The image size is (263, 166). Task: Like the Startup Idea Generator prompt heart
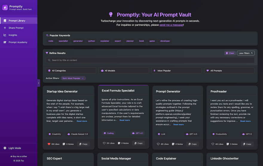pos(49,144)
